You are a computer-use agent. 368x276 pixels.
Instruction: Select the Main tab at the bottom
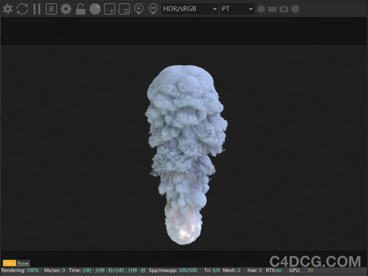tap(10, 263)
